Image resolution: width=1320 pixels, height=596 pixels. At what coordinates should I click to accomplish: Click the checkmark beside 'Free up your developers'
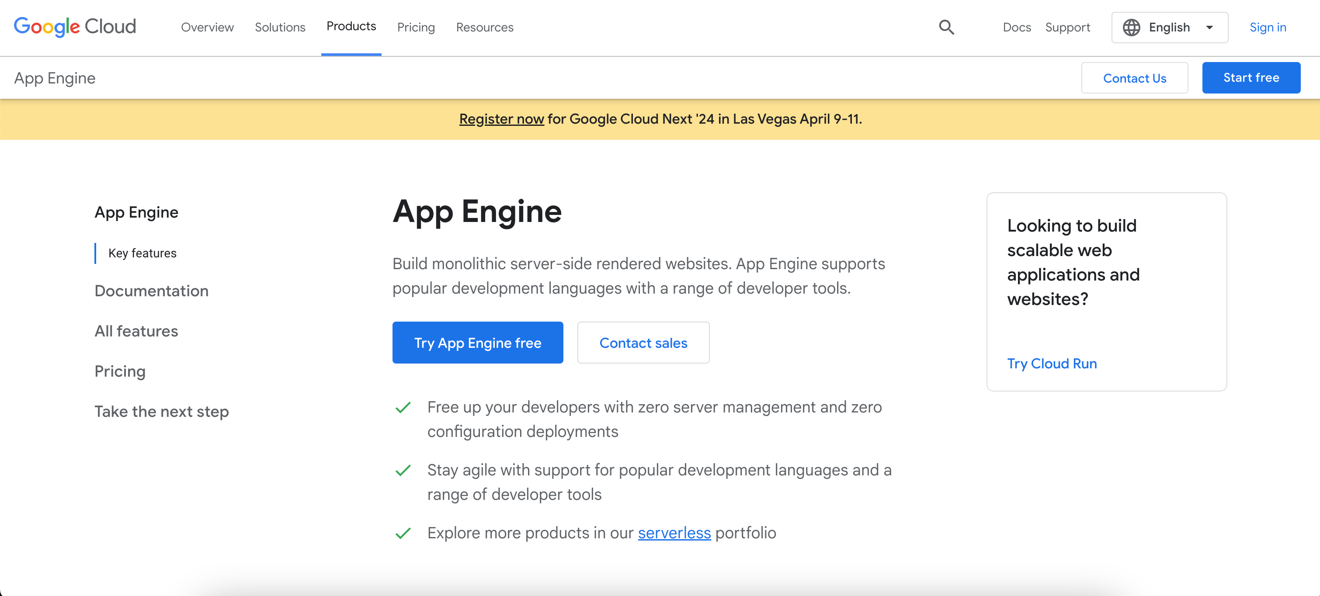pos(403,407)
